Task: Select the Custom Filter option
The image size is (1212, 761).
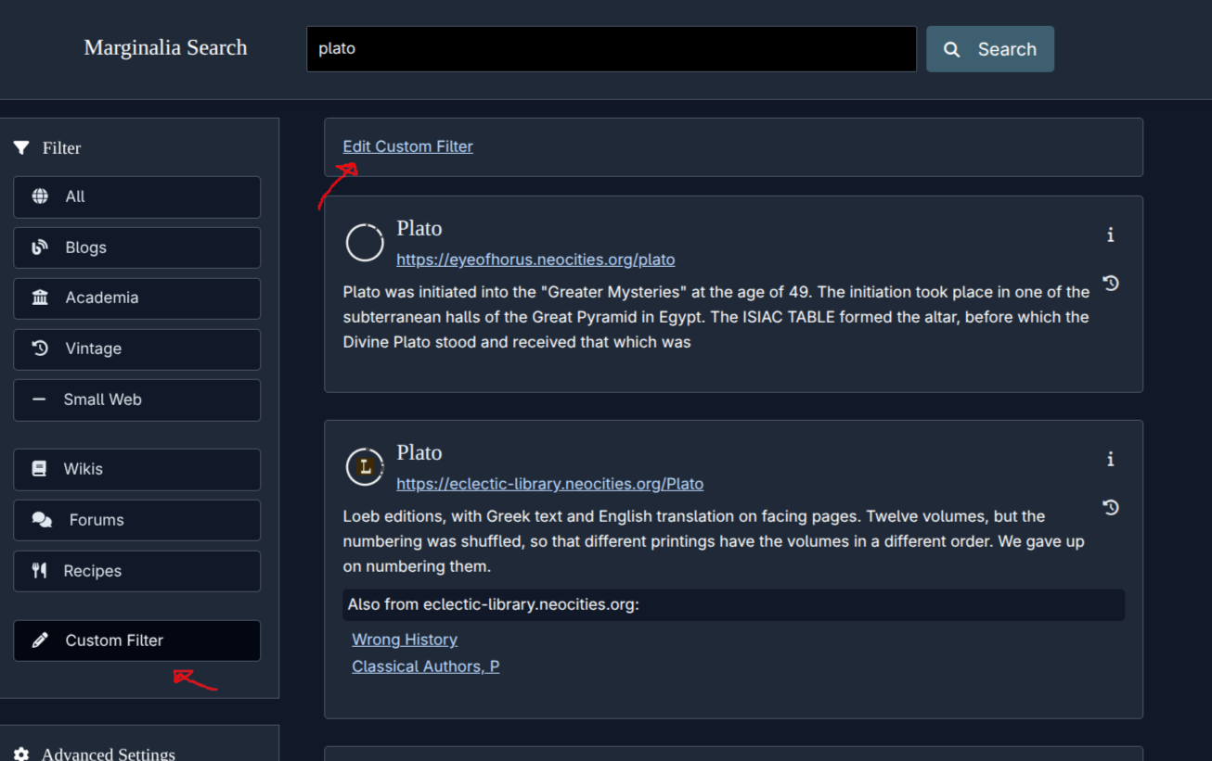Action: 136,641
